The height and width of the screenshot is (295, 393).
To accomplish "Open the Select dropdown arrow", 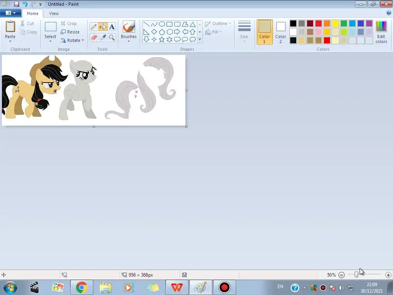I will pos(50,41).
